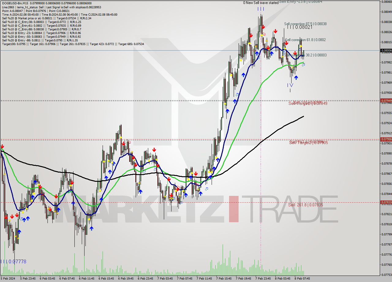Screen dimensions: 392x282
Task: Click the 'Sell correction 38.2 | 0.08003' label
Action: (x=305, y=55)
